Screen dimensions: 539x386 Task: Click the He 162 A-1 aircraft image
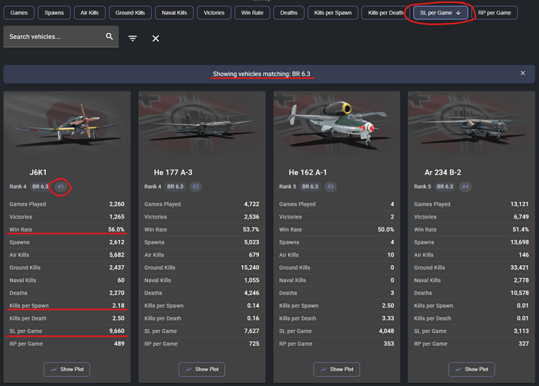[x=336, y=127]
